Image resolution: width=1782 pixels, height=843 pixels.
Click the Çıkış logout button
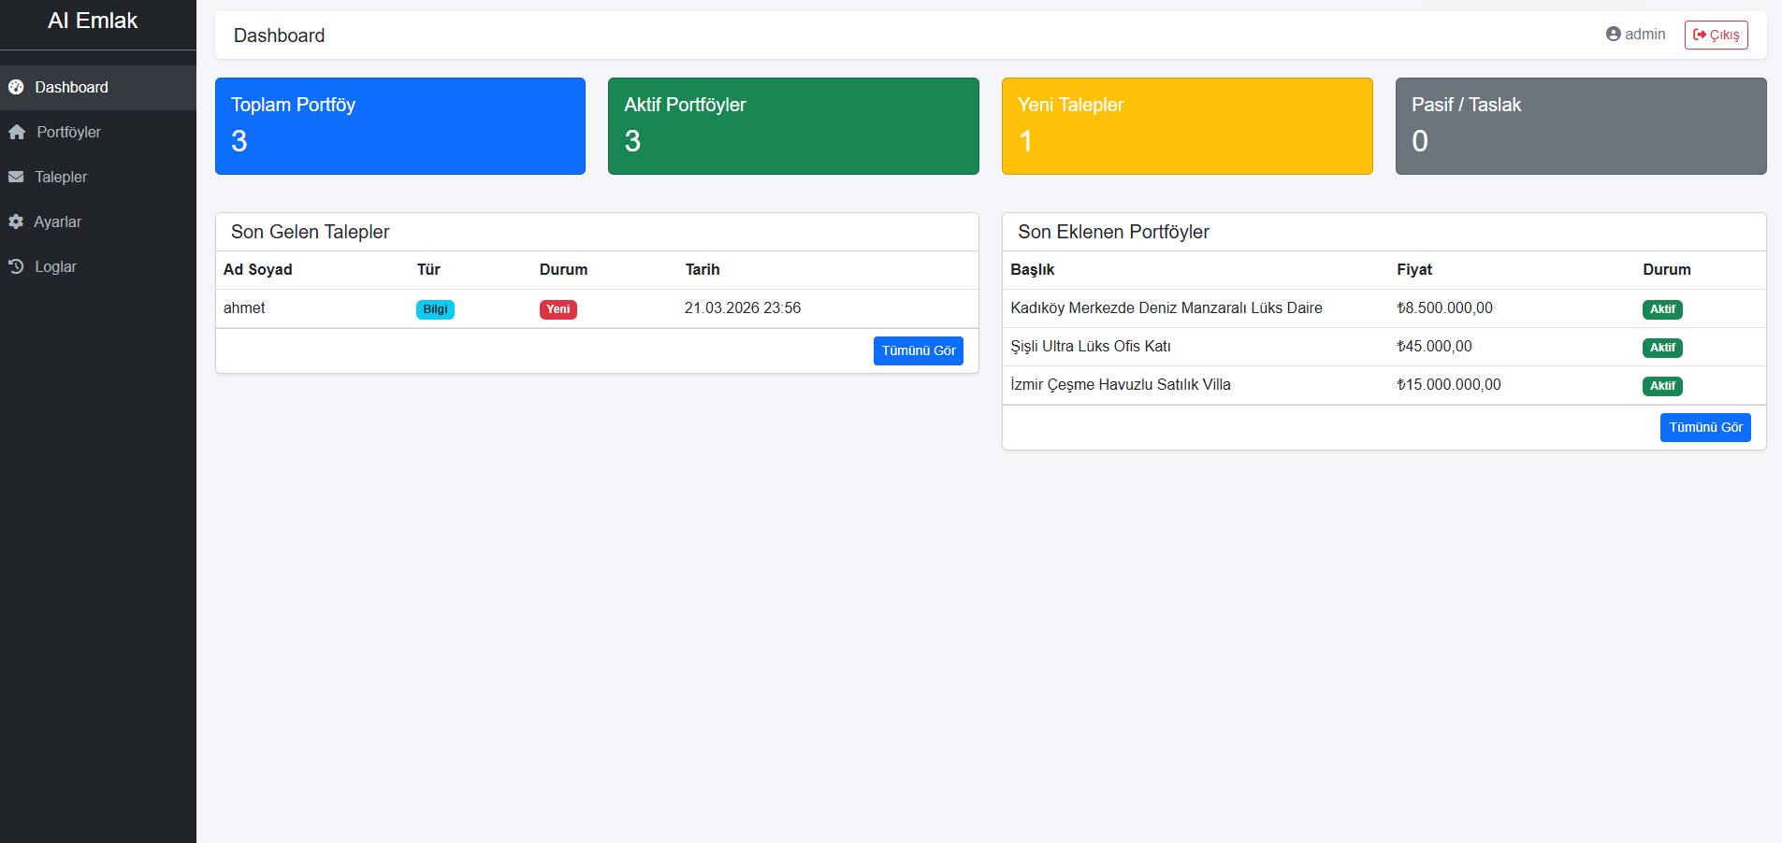1716,35
